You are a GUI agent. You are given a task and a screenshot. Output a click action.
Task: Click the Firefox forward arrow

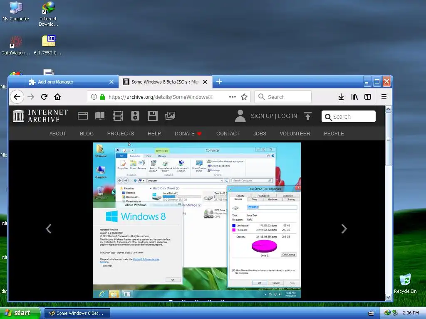pos(31,97)
